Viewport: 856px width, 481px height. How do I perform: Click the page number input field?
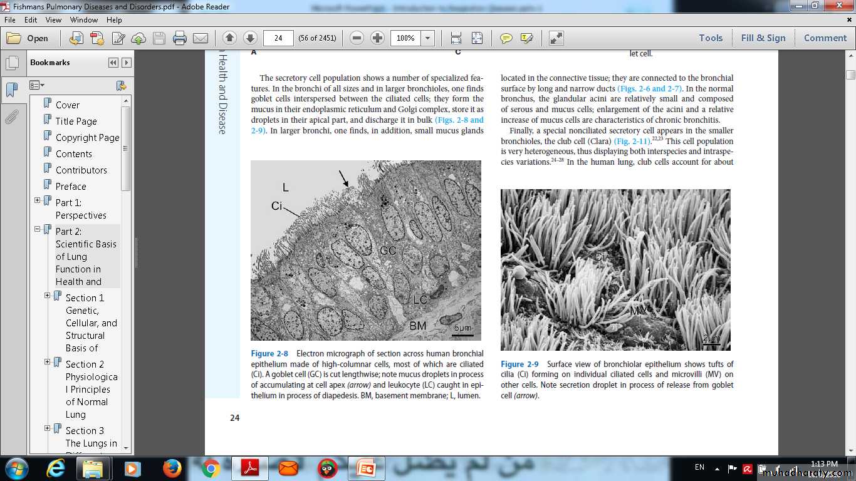tap(278, 38)
